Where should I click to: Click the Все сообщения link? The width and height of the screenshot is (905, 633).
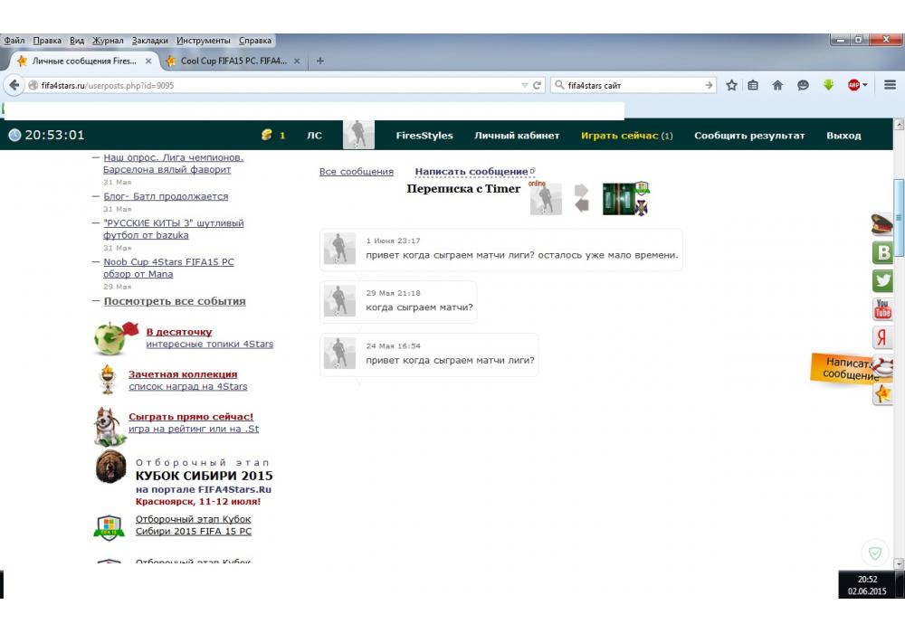[x=357, y=172]
